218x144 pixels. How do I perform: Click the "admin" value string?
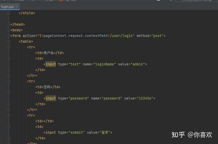pyautogui.click(x=138, y=64)
